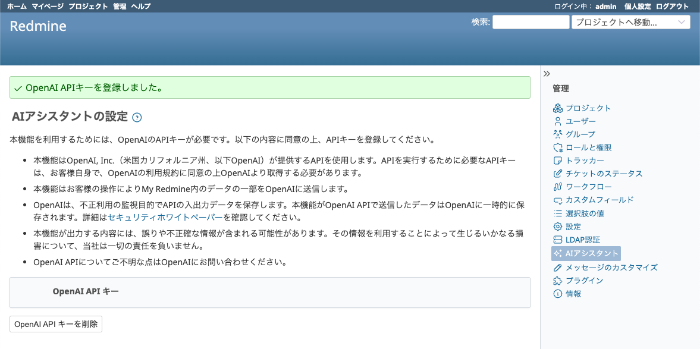Open the ロールと権限 admin link

(x=588, y=147)
